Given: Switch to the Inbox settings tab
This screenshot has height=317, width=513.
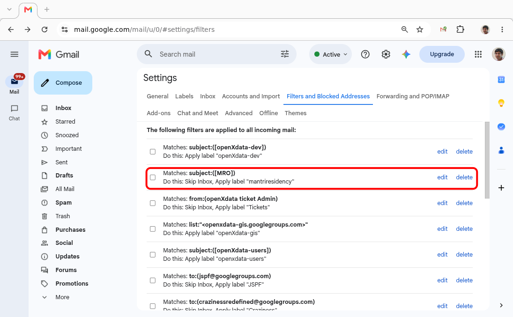Looking at the screenshot, I should coord(208,96).
